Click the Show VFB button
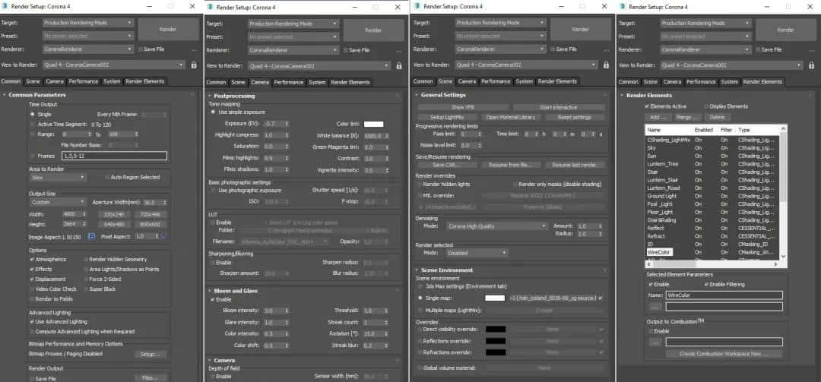This screenshot has height=382, width=821. click(462, 107)
